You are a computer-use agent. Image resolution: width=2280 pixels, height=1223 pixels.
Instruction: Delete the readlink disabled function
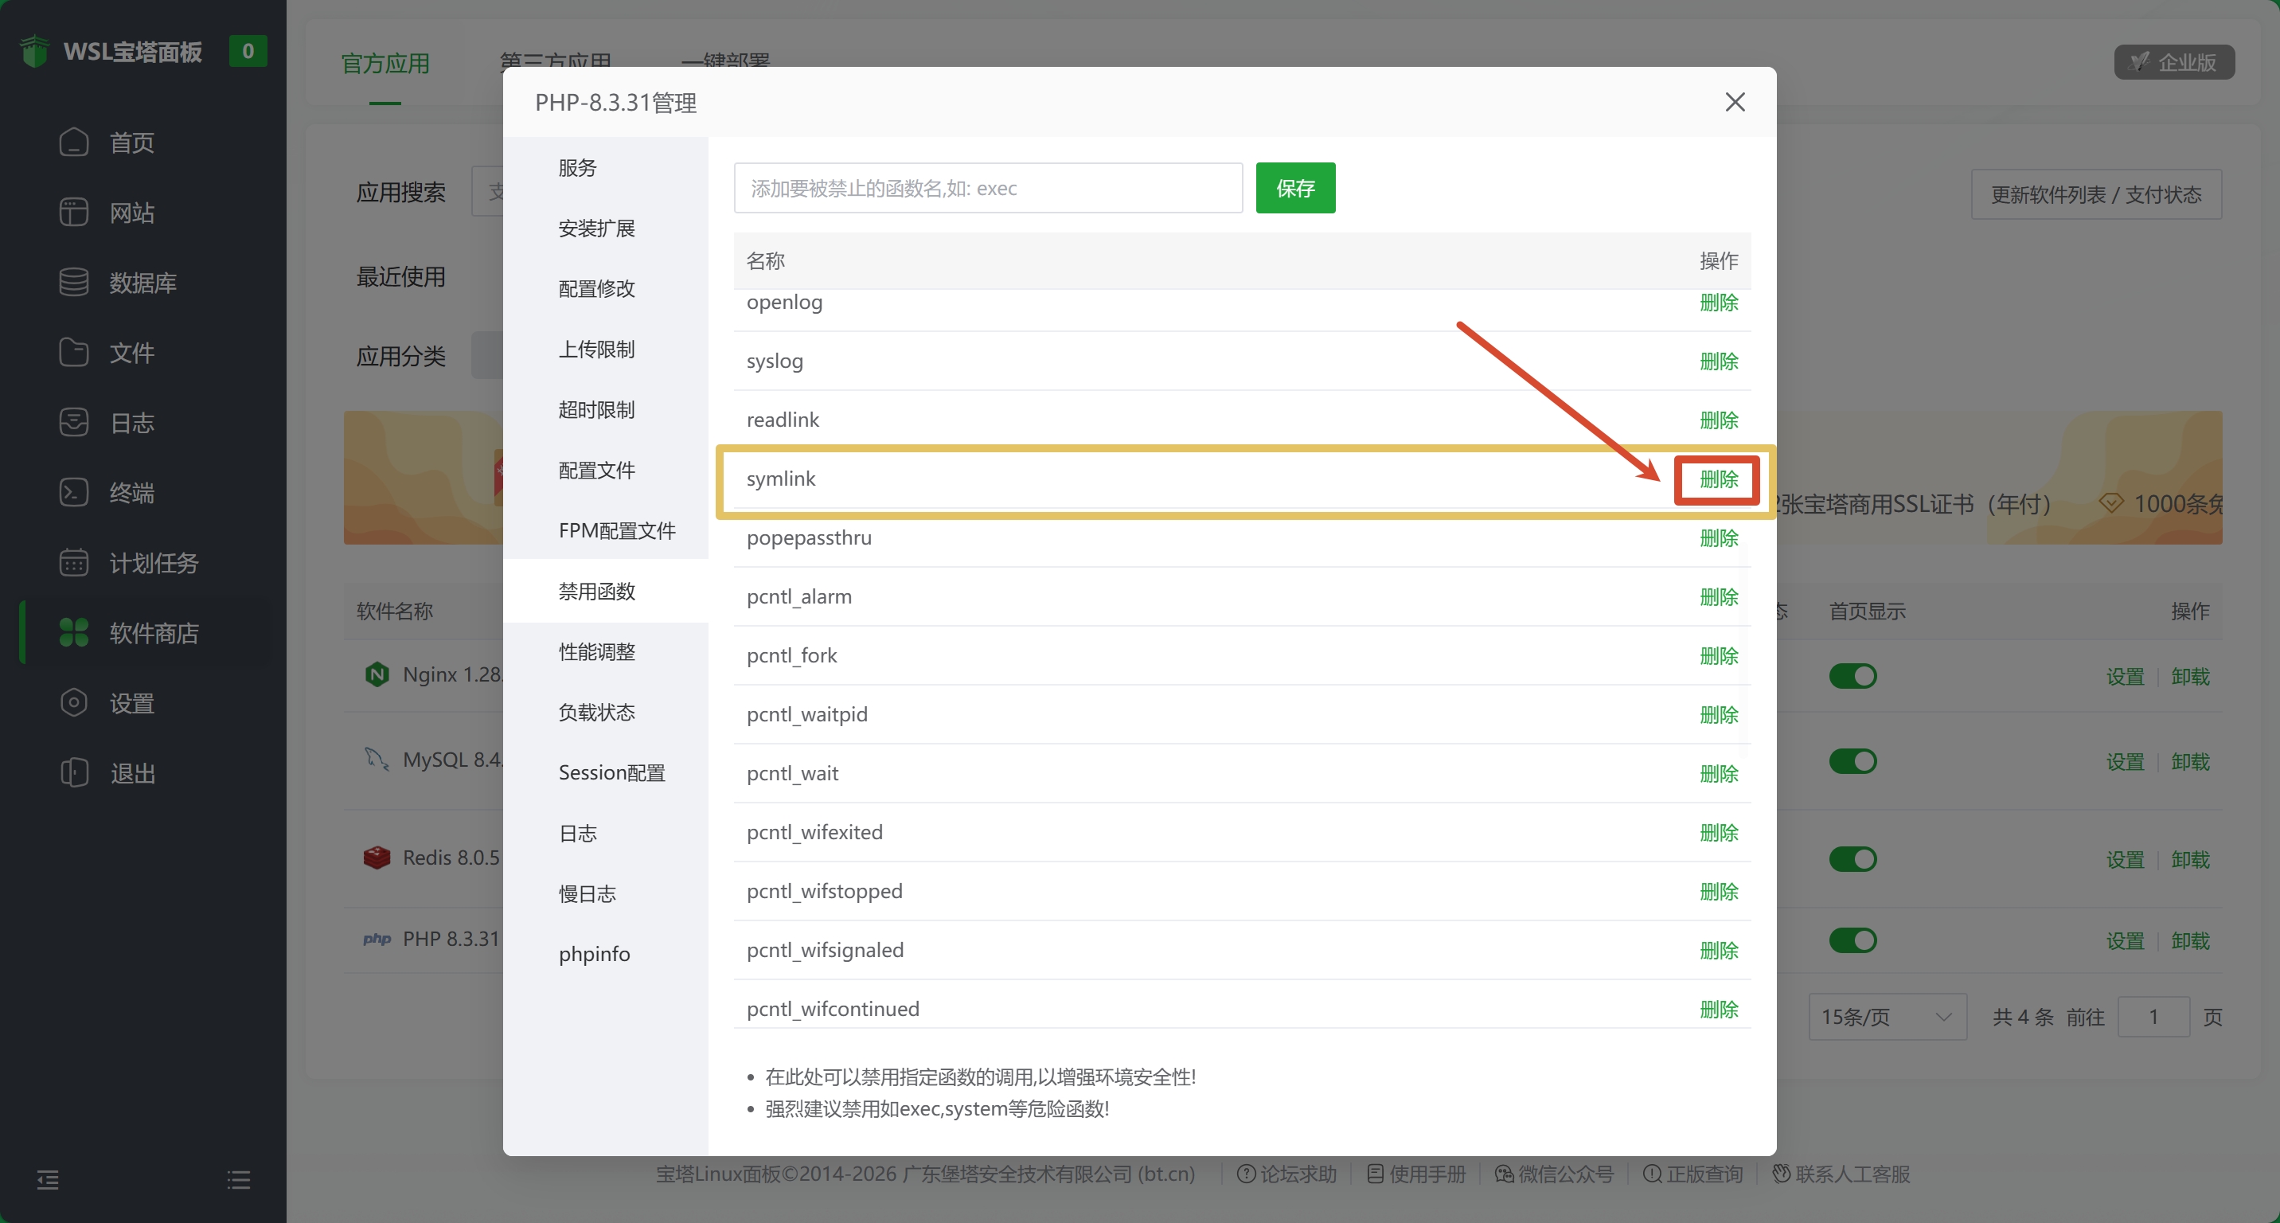(1719, 420)
